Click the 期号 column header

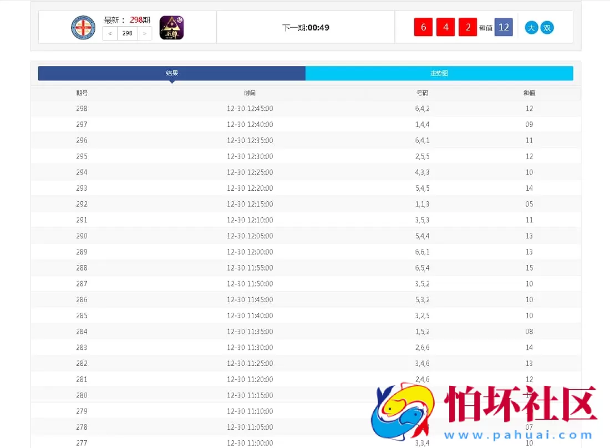point(82,93)
